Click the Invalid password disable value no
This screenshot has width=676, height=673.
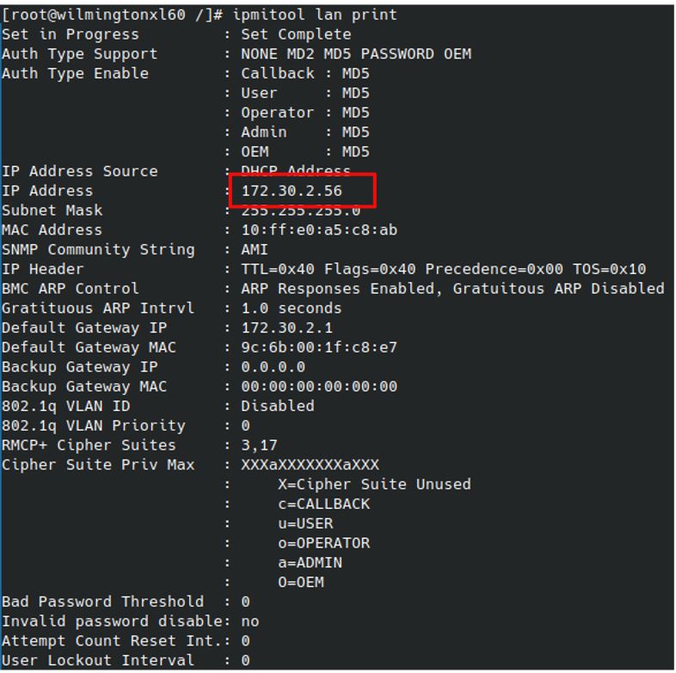click(250, 621)
